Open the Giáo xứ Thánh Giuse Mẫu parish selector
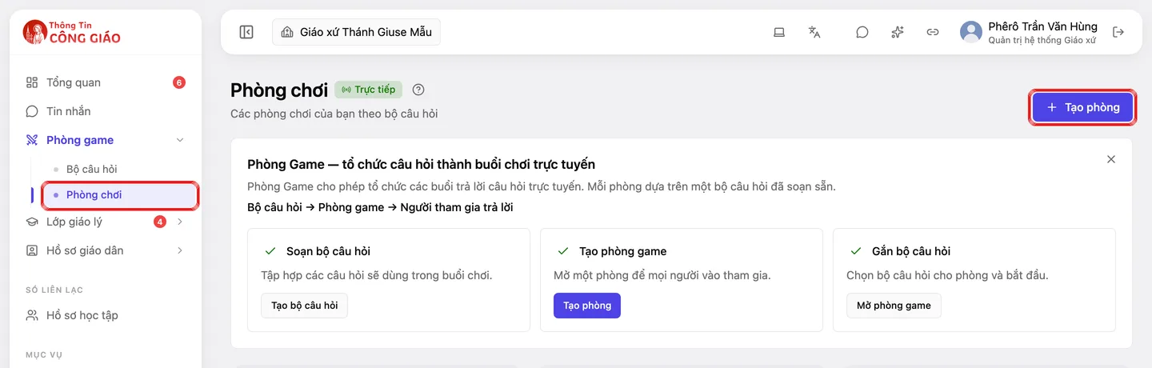This screenshot has height=368, width=1152. click(357, 32)
